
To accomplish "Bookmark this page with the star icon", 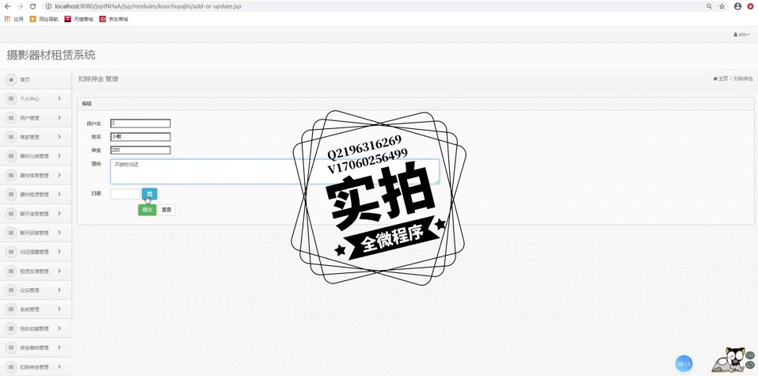I will 722,6.
